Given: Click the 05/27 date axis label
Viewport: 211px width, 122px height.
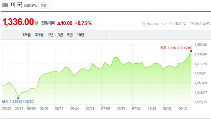Looking at the screenshot, I should (x=19, y=108).
